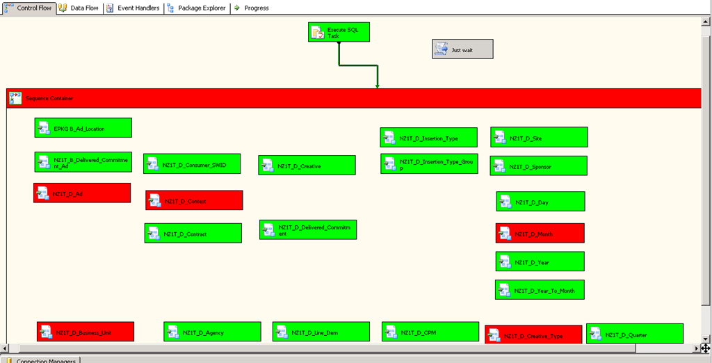Click the horizontal scrollbar left arrow
The height and width of the screenshot is (363, 712).
click(x=4, y=348)
